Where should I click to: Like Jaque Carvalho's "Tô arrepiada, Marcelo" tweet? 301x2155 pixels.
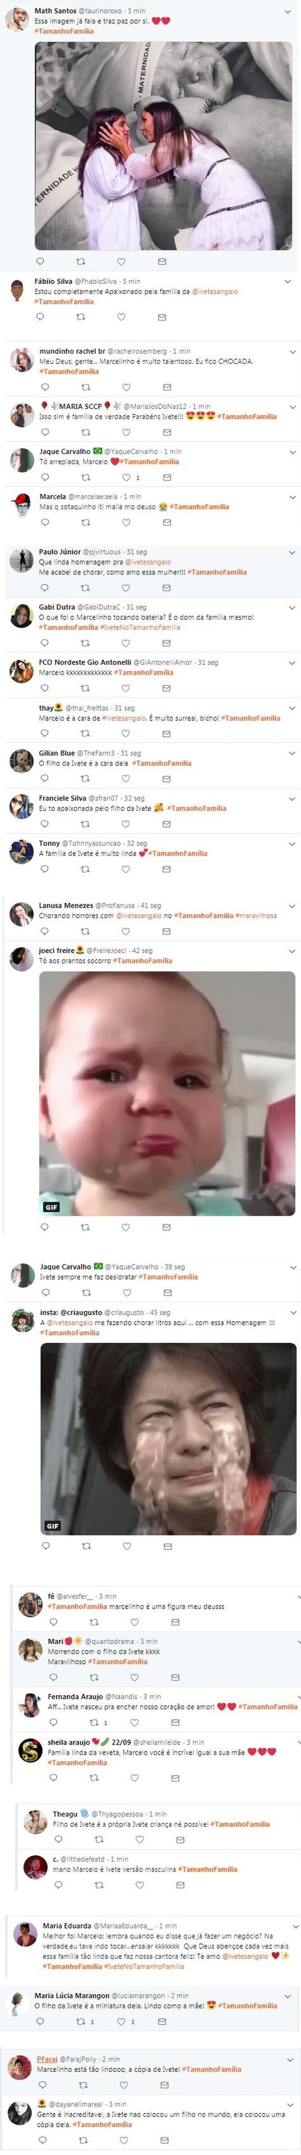point(126,477)
